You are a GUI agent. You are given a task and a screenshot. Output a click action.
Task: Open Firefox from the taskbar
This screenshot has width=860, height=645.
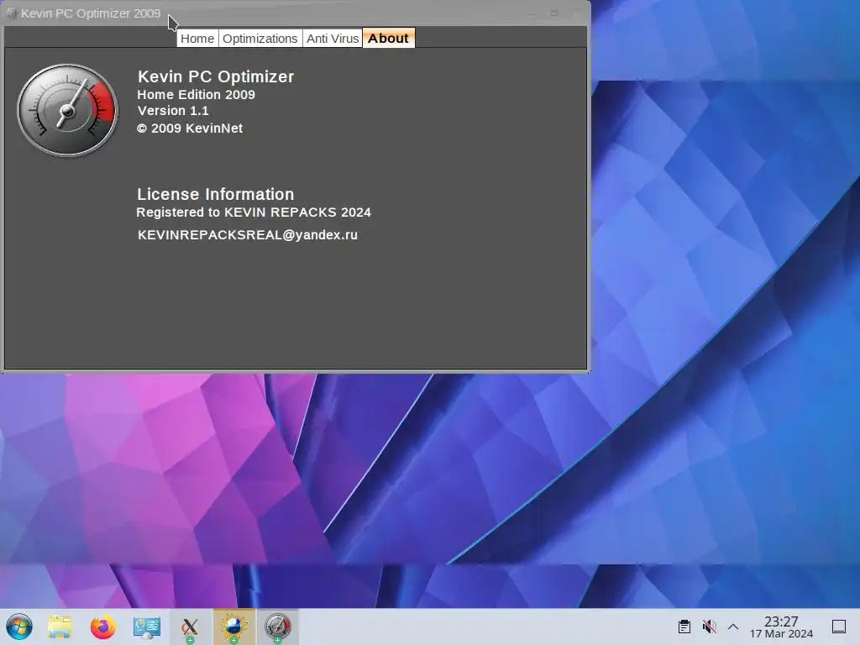click(x=102, y=627)
